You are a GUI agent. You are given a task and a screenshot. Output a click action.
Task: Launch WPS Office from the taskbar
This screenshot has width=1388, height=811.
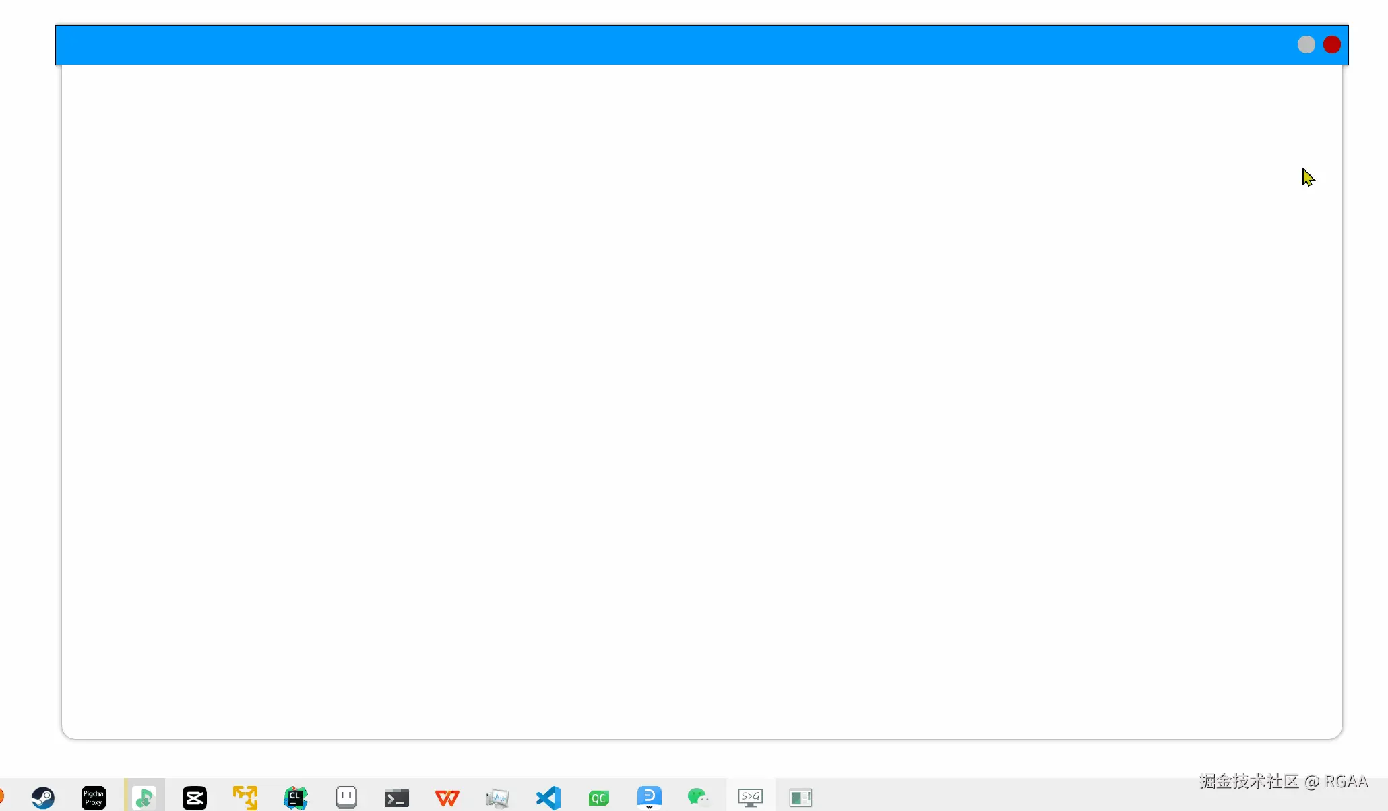[x=447, y=798]
